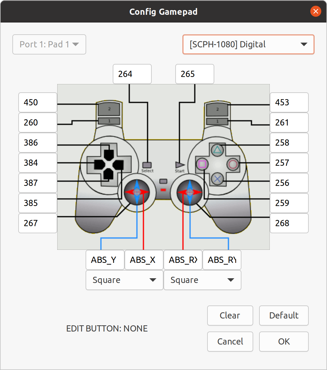
Task: Click the Cross button icon on gamepad
Action: pyautogui.click(x=218, y=179)
